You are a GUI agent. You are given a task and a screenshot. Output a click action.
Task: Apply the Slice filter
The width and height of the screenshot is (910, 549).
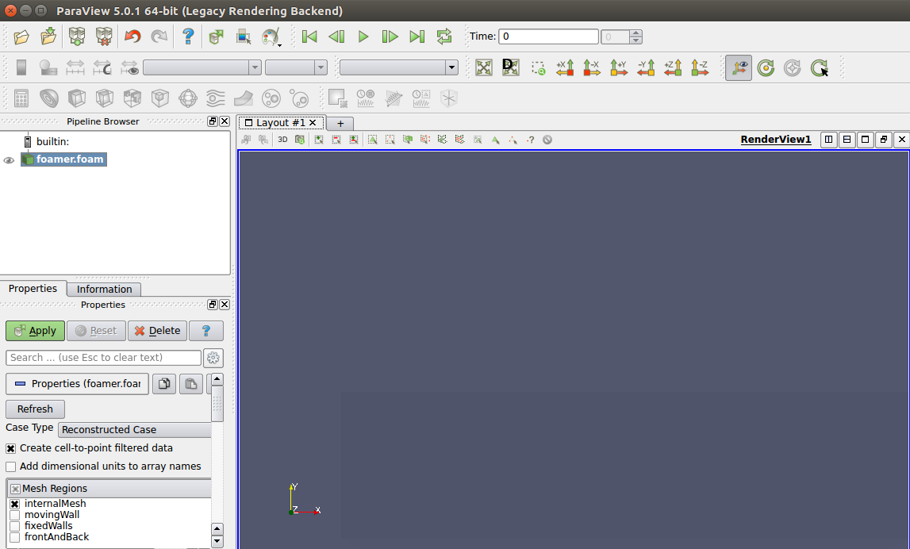(104, 98)
